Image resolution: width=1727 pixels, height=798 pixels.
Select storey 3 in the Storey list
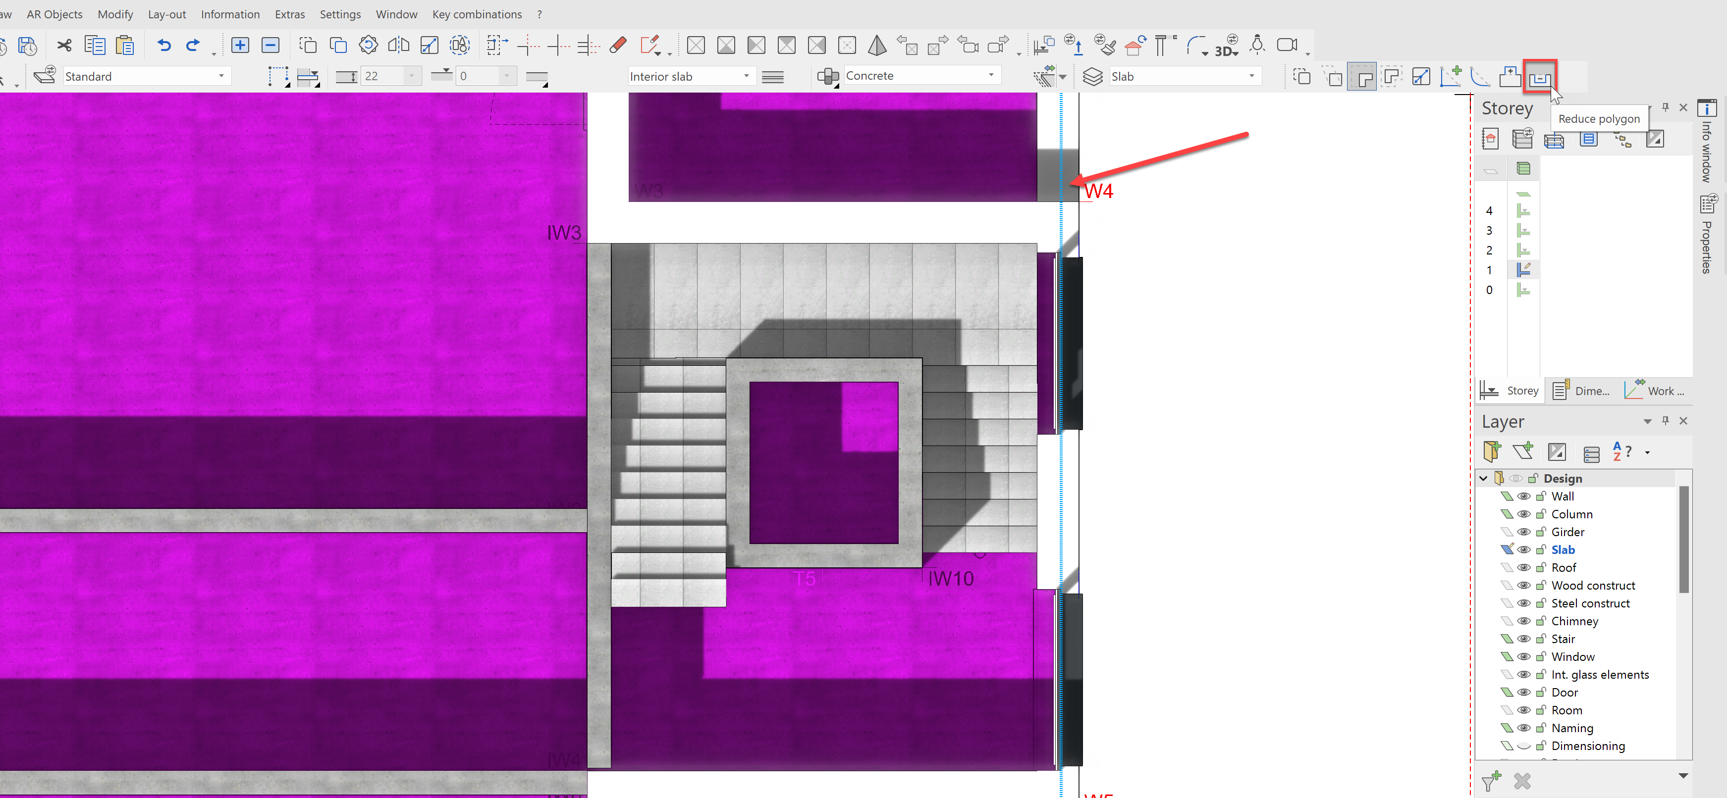pyautogui.click(x=1489, y=231)
